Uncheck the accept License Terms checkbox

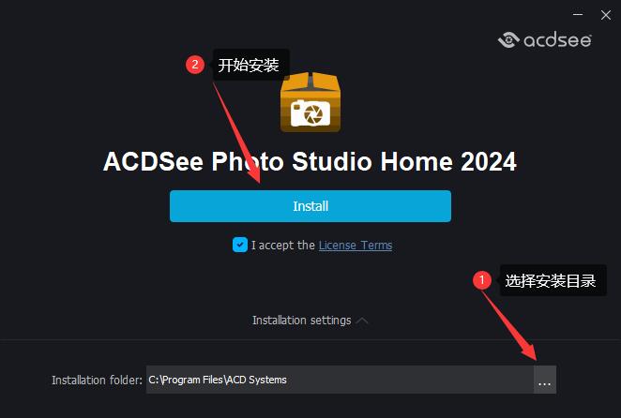coord(240,245)
